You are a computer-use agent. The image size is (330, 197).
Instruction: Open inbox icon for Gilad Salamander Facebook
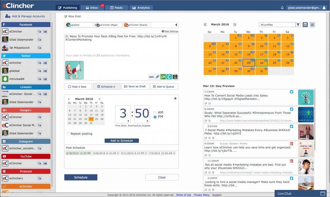coord(39,40)
